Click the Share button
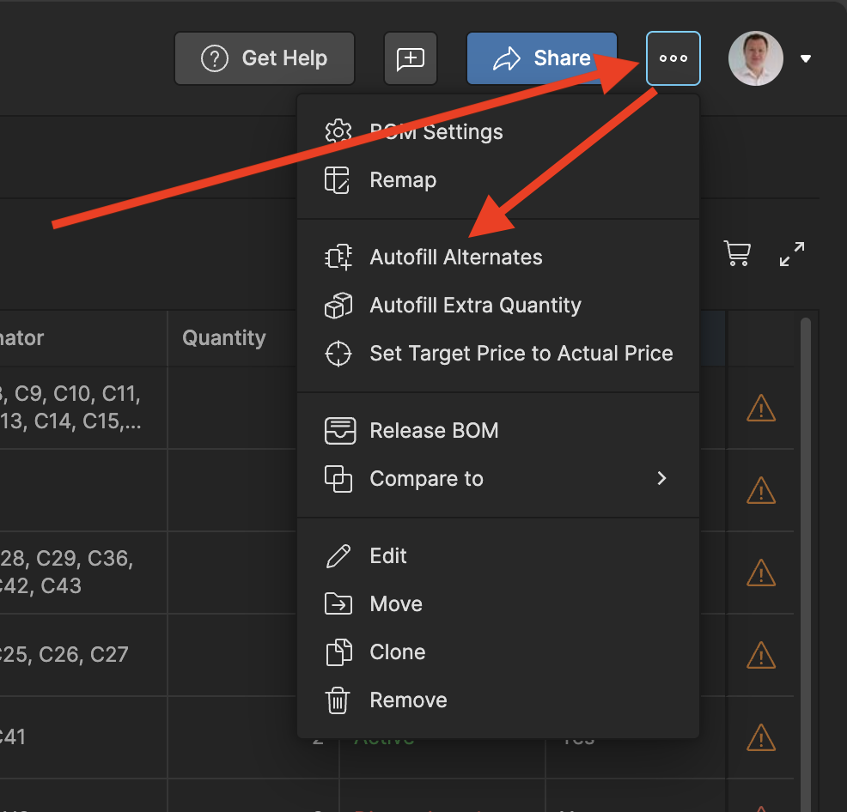 [x=541, y=58]
